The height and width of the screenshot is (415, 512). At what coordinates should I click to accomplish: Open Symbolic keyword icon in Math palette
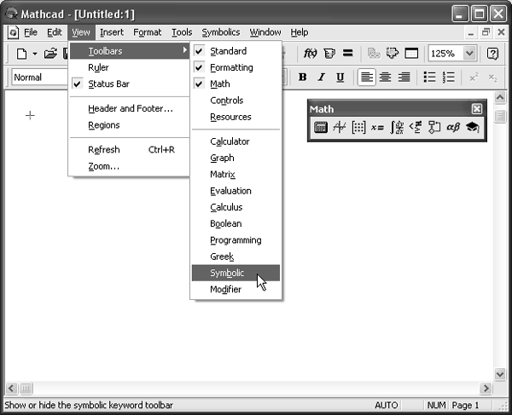(x=472, y=127)
